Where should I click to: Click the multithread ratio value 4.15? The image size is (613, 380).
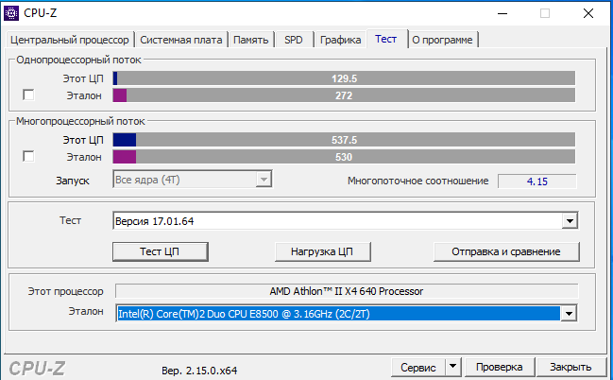click(537, 181)
